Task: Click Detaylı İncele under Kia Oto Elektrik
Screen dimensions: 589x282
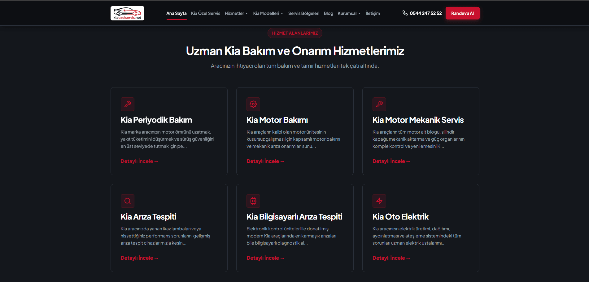Action: (x=391, y=258)
